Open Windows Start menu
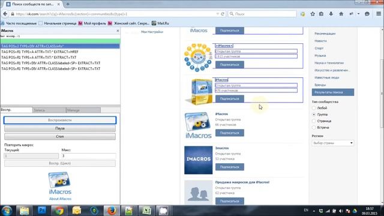This screenshot has width=384, height=216. (x=7, y=211)
